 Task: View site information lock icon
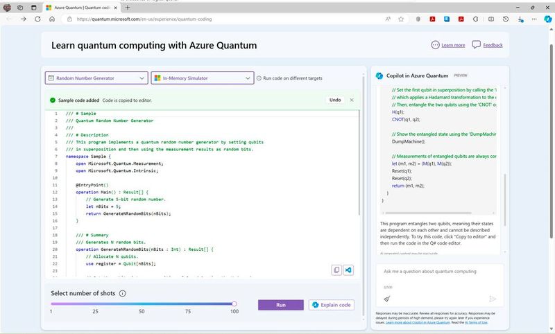[70, 19]
